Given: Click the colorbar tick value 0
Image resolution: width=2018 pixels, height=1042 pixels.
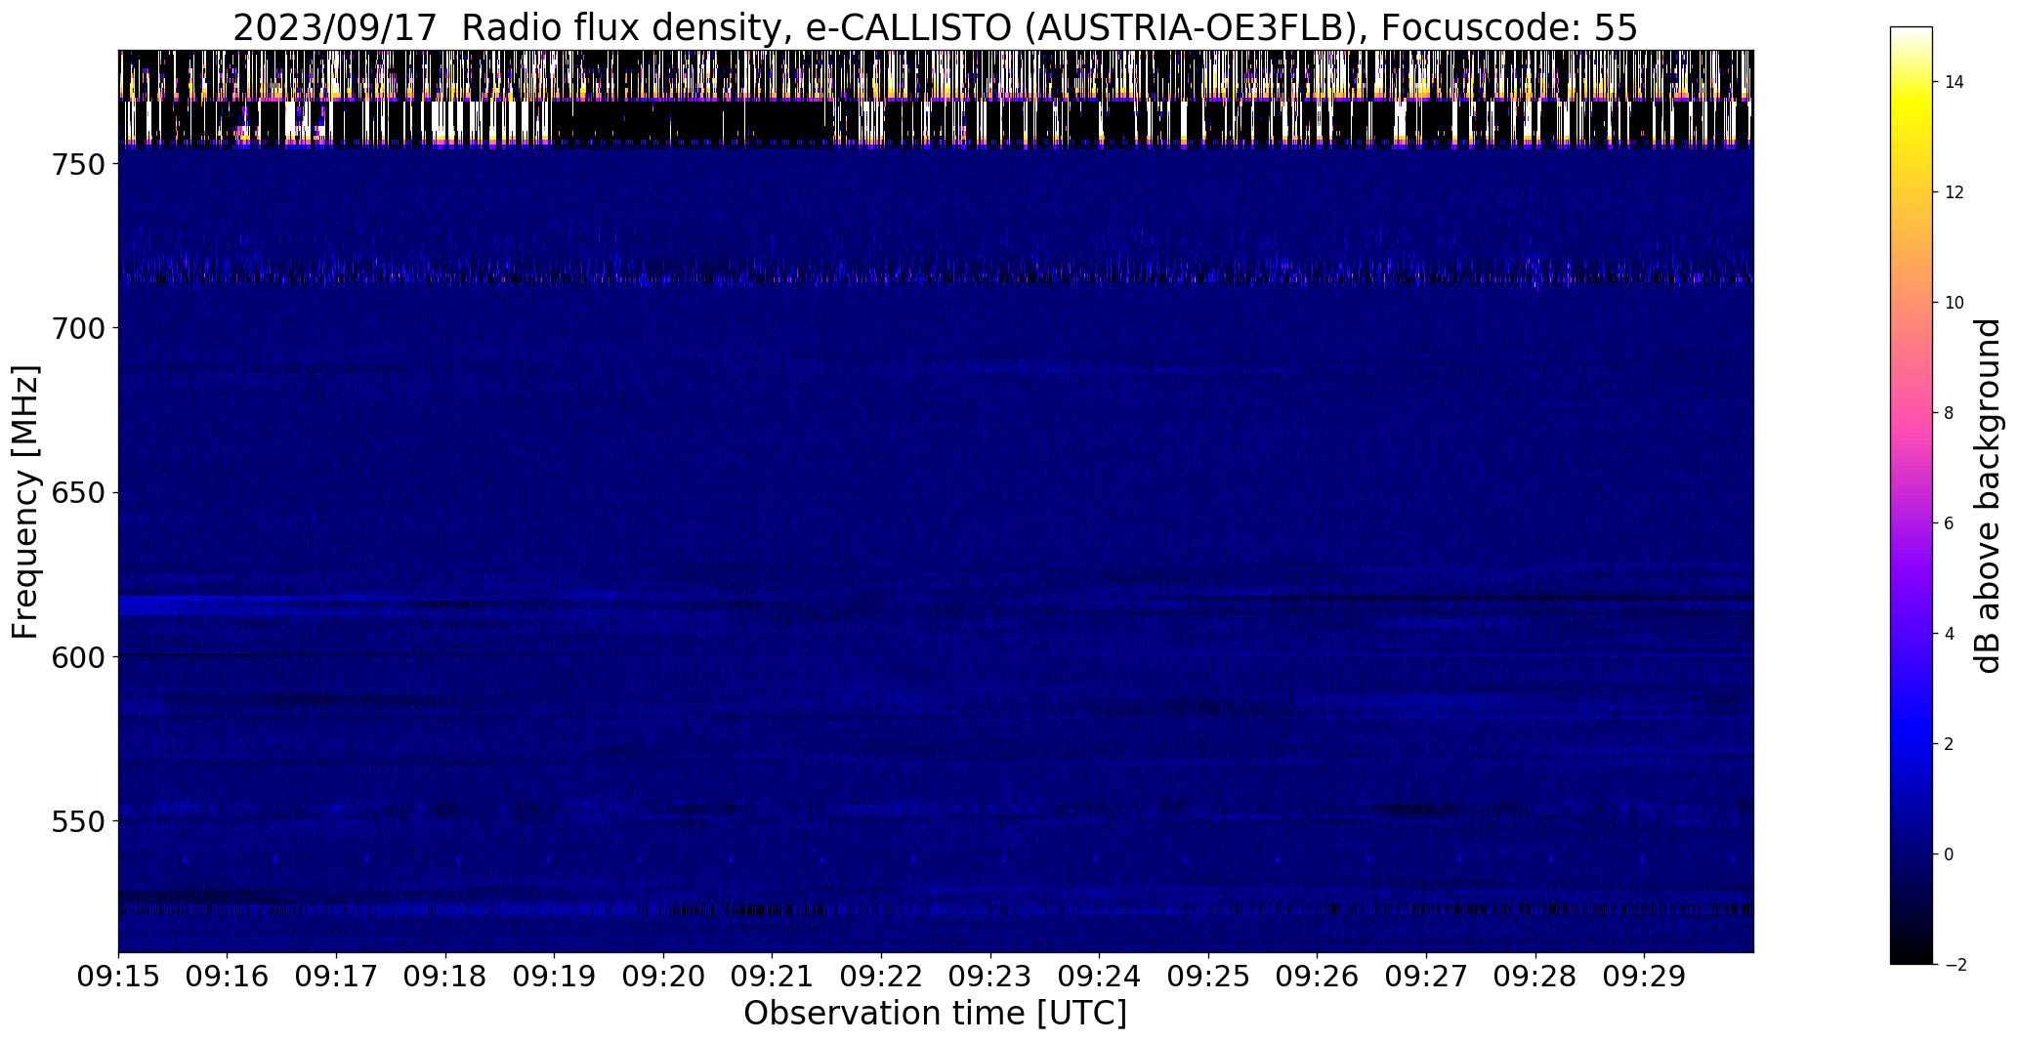Looking at the screenshot, I should 1950,854.
